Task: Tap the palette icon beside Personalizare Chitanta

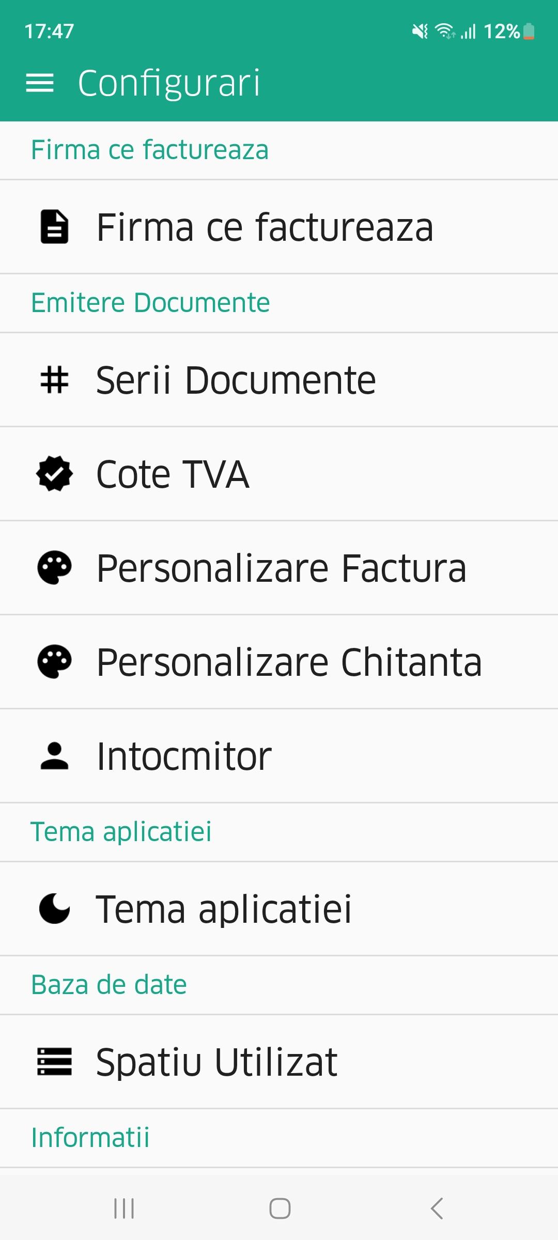Action: [54, 662]
